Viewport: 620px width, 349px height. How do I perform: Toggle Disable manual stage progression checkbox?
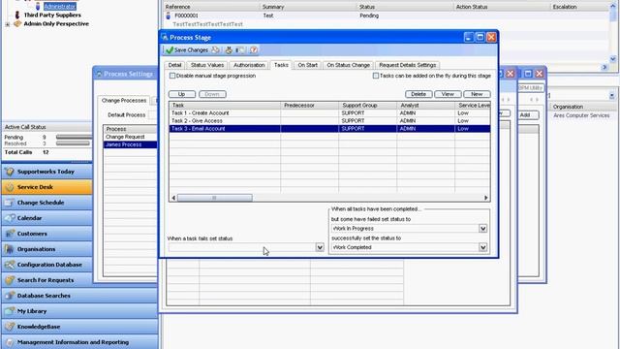coord(172,76)
